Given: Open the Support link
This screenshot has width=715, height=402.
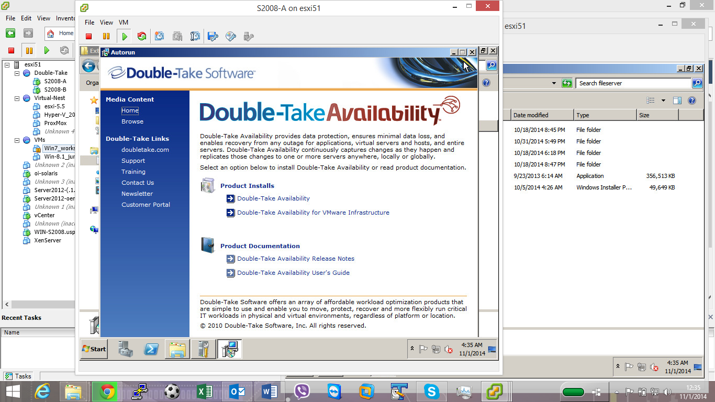Looking at the screenshot, I should point(133,161).
